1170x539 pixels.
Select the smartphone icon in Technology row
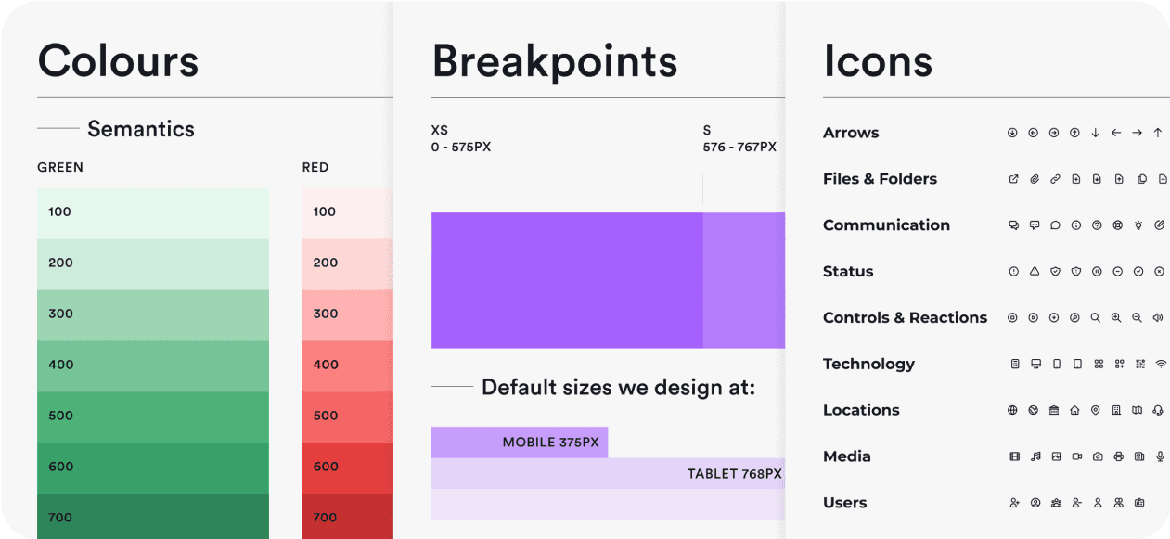pos(1054,364)
